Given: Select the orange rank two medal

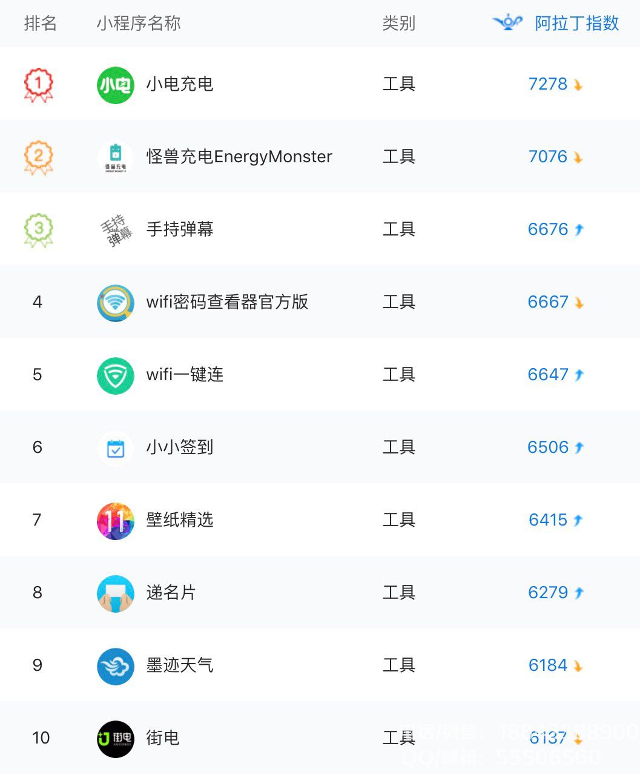Looking at the screenshot, I should [38, 157].
